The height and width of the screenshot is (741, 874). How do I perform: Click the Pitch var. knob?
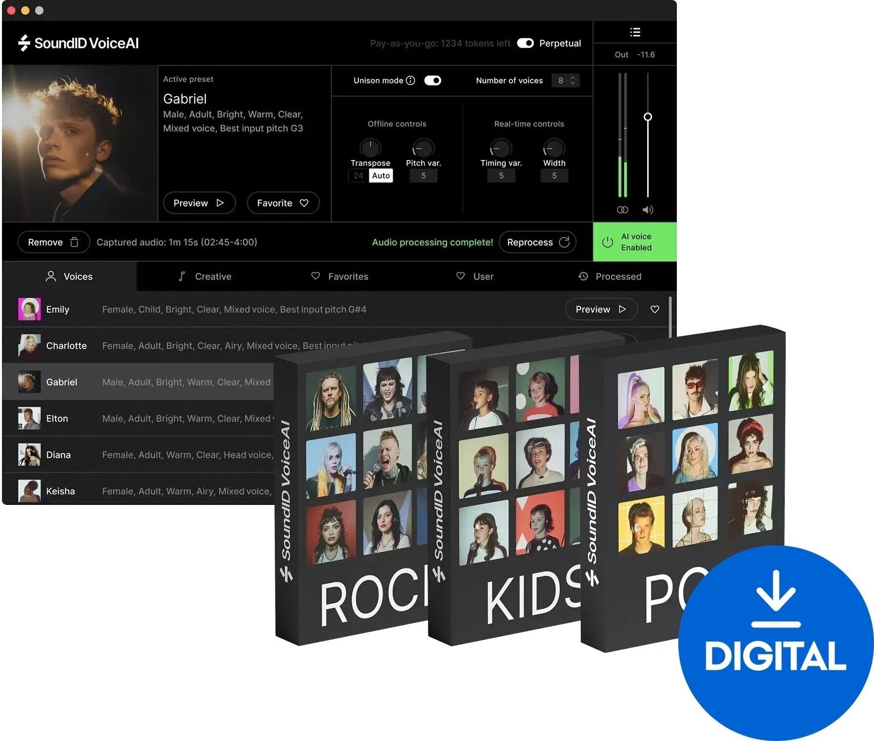point(423,148)
